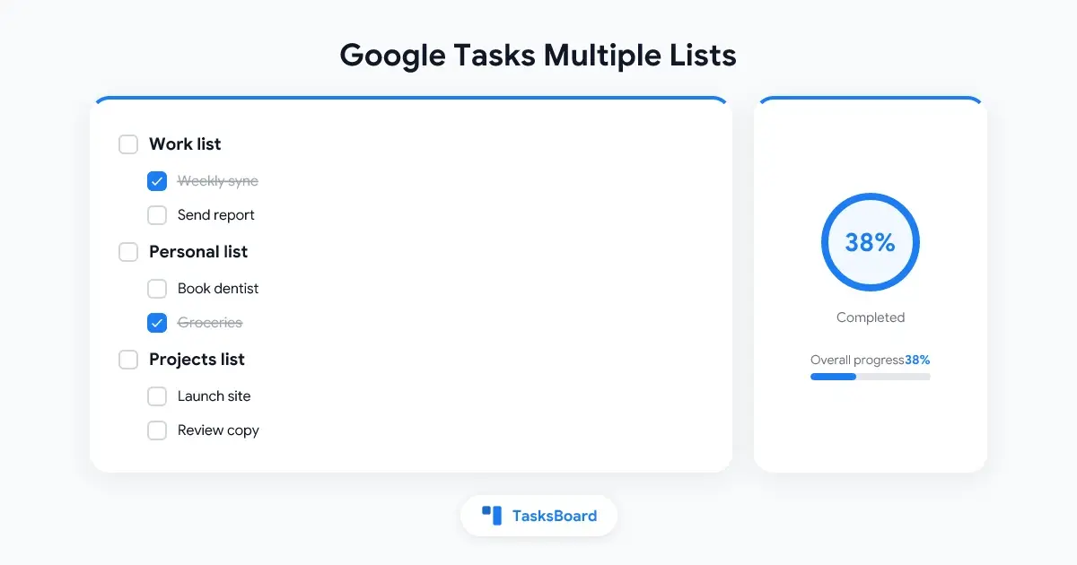Select the Projects list heading
1077x565 pixels.
click(197, 360)
